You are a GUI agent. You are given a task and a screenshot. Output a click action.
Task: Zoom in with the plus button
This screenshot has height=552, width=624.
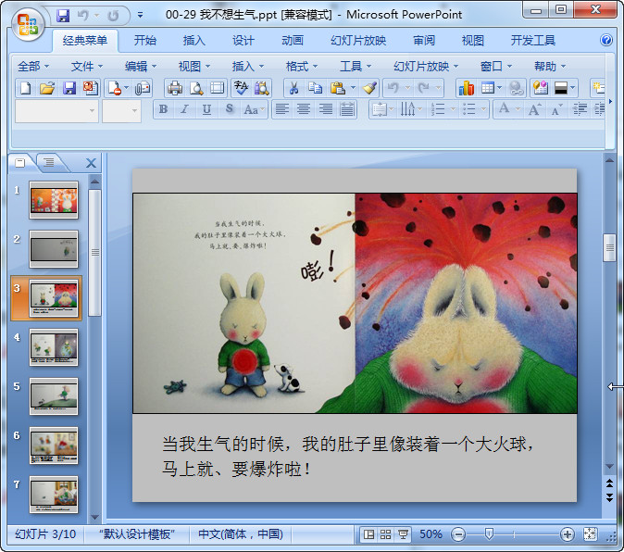(x=568, y=534)
